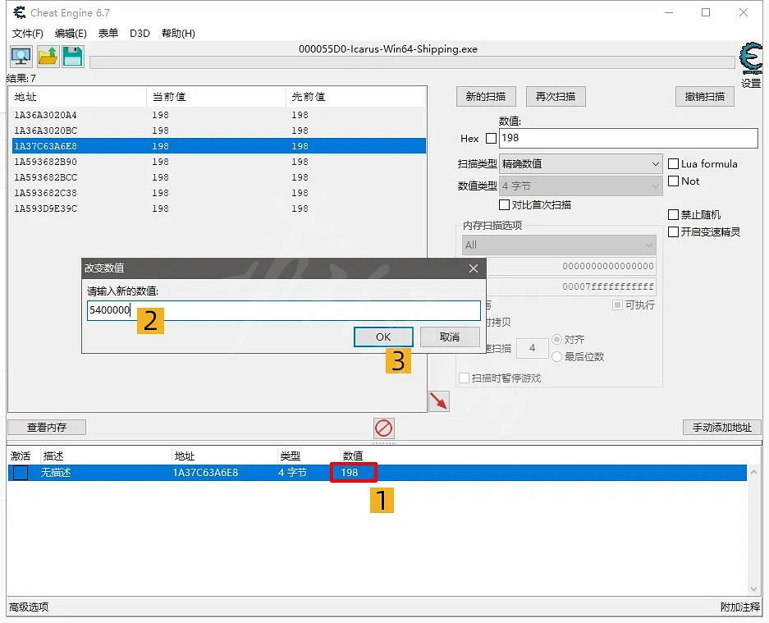Open the 文件(F) menu
The image size is (769, 623).
28,34
